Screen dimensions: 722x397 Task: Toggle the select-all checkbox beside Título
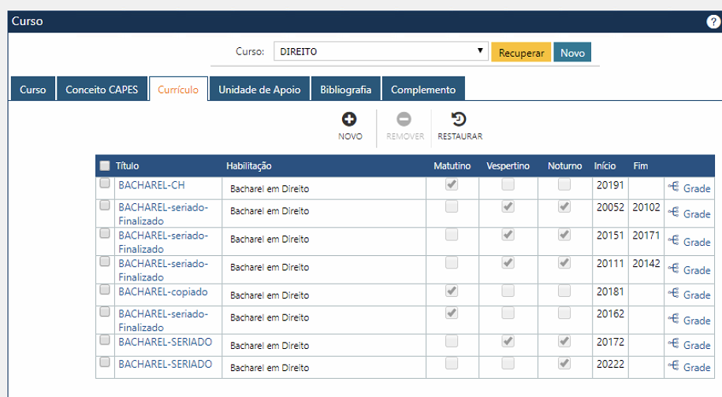click(105, 165)
